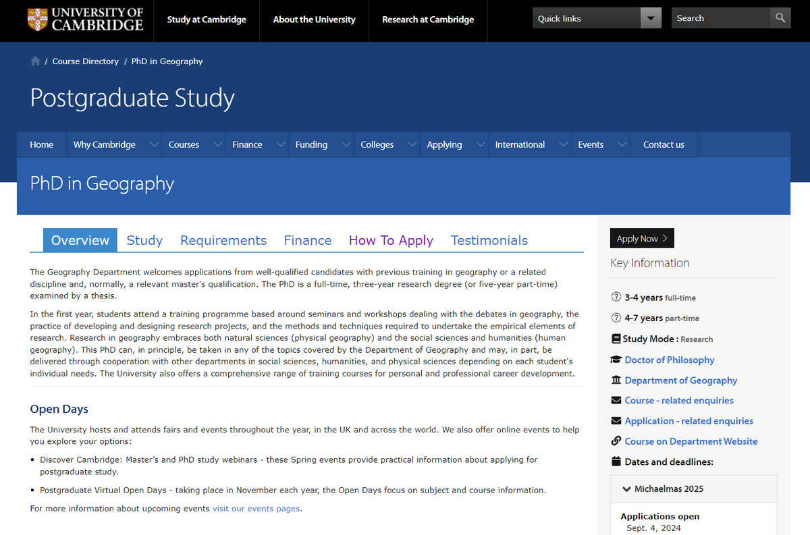Click envelope icon by Course - related enquiries
The height and width of the screenshot is (535, 810).
tap(616, 400)
